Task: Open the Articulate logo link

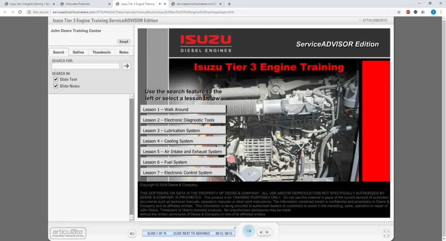Action: pyautogui.click(x=68, y=233)
